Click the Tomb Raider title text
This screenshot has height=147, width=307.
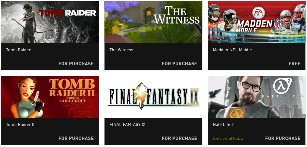coord(19,50)
